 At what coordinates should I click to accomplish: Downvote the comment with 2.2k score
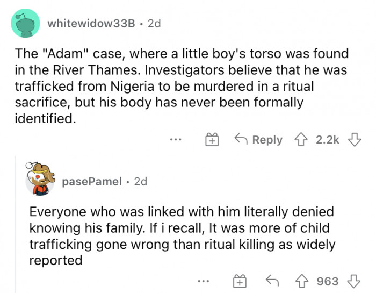pyautogui.click(x=355, y=140)
